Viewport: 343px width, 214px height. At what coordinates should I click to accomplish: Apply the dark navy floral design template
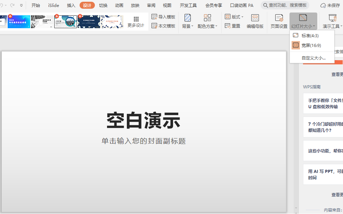[x=89, y=22]
